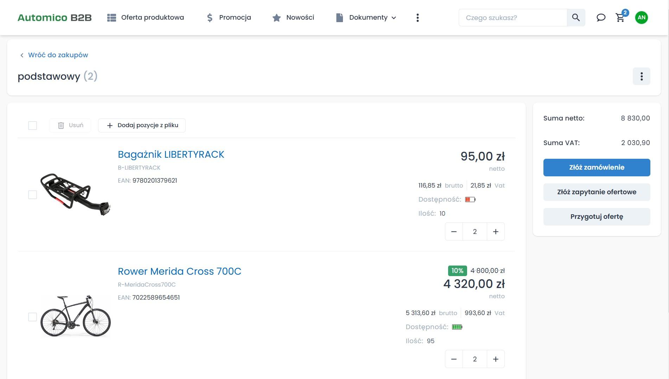Click Dodaj pozycje z pliku button
Image resolution: width=669 pixels, height=379 pixels.
click(142, 125)
